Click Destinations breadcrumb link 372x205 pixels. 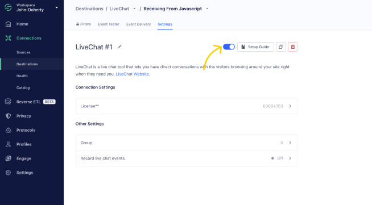click(x=89, y=9)
